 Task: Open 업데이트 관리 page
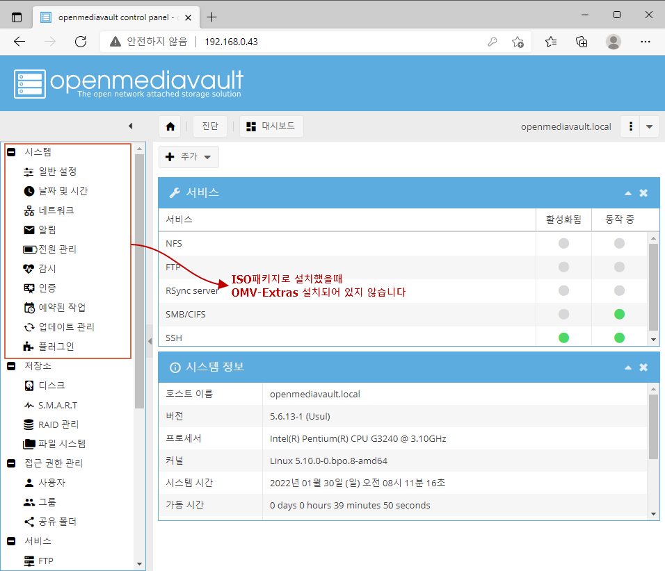[59, 327]
